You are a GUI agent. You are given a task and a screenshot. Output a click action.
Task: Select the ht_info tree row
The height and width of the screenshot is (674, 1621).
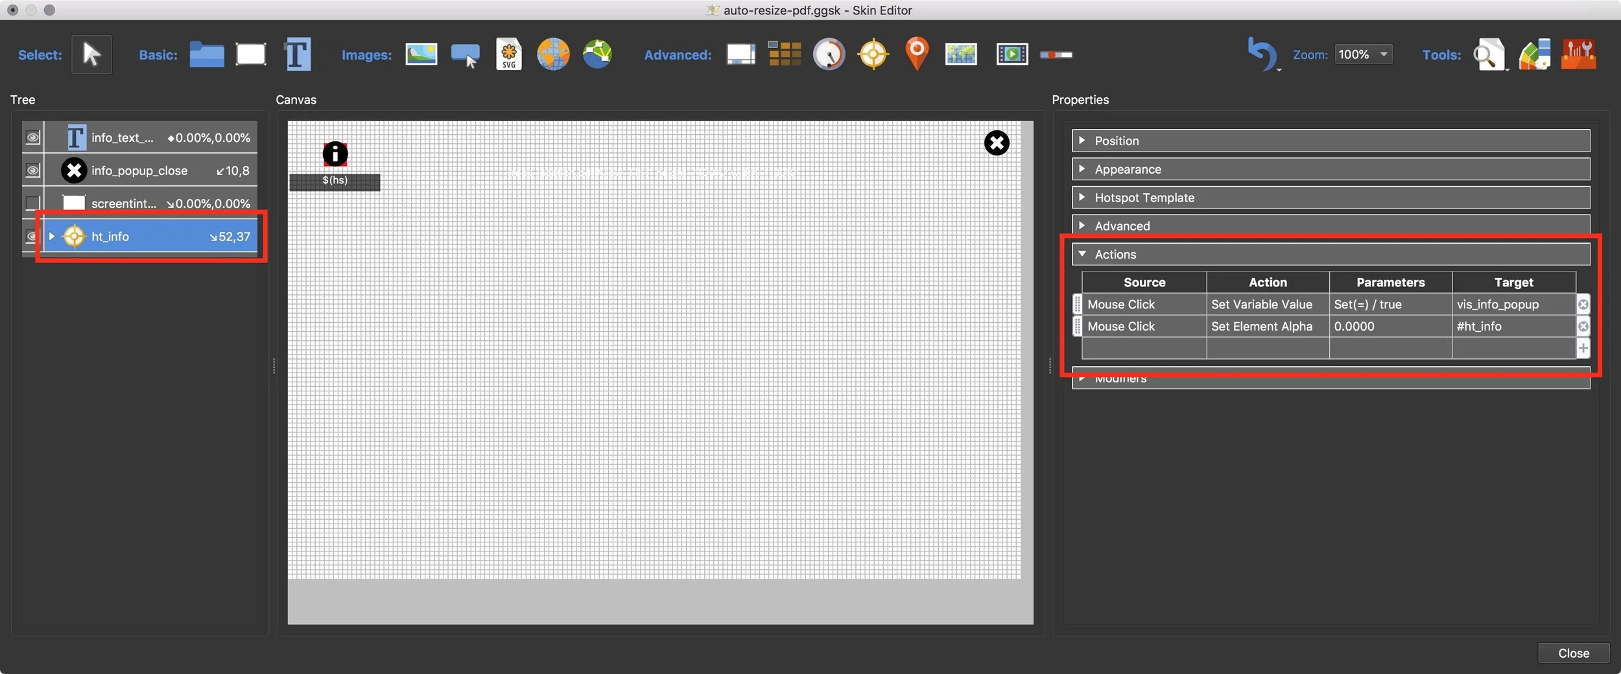150,236
